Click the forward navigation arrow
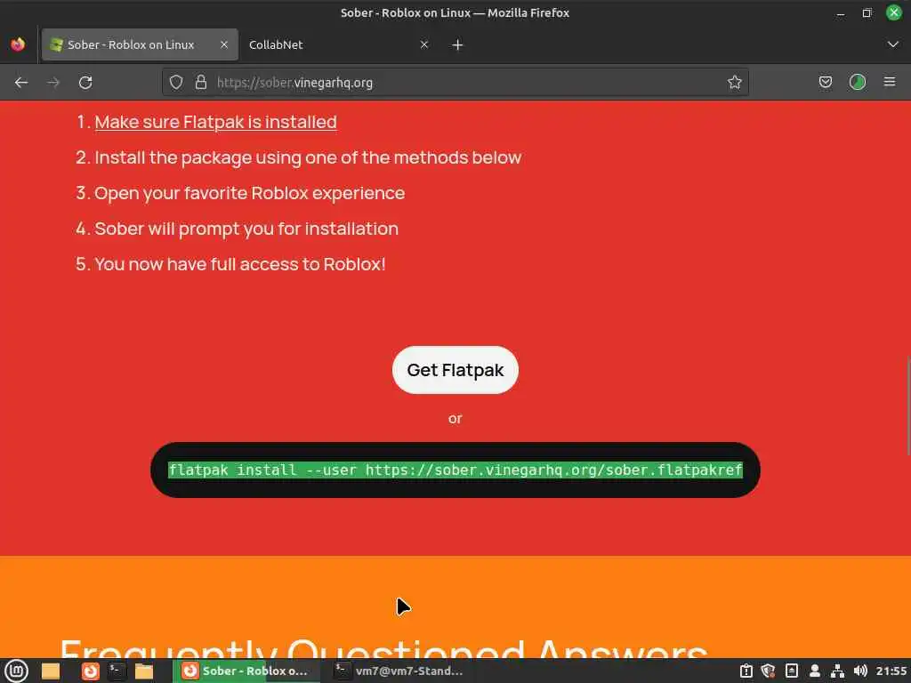 [x=53, y=83]
